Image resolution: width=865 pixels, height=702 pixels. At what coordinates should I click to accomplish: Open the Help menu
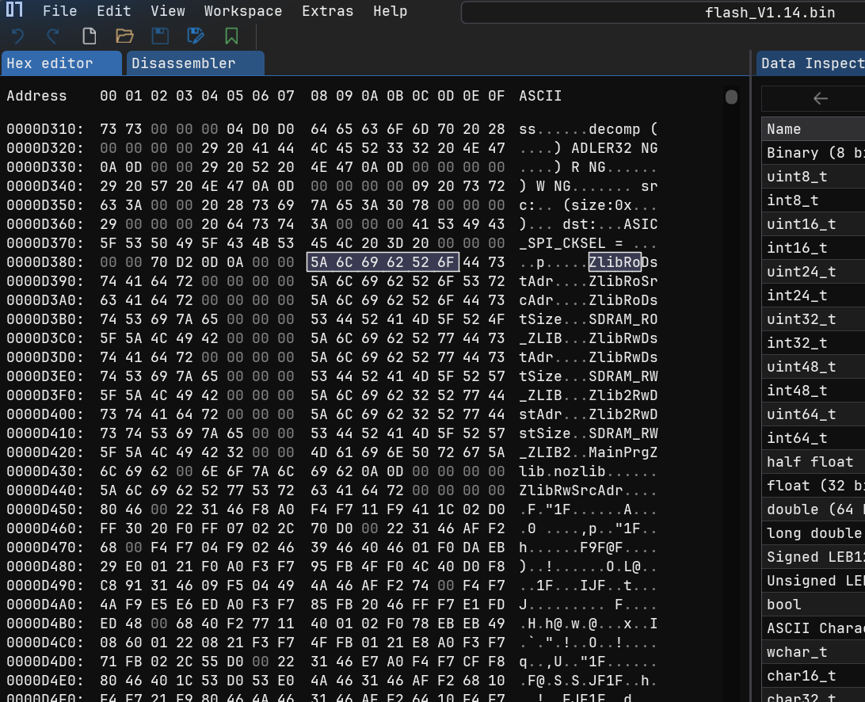click(390, 11)
